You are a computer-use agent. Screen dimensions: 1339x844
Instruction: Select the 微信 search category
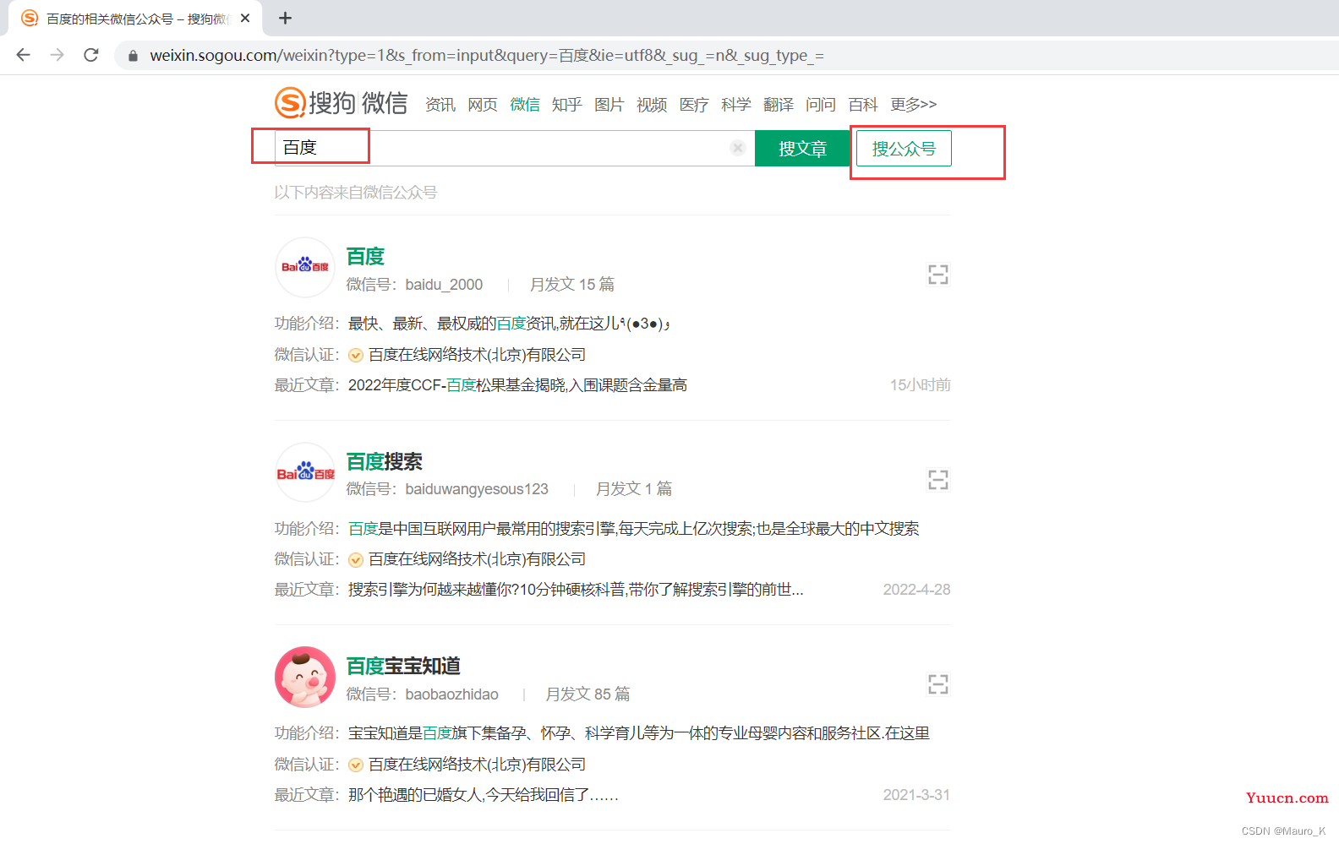525,104
